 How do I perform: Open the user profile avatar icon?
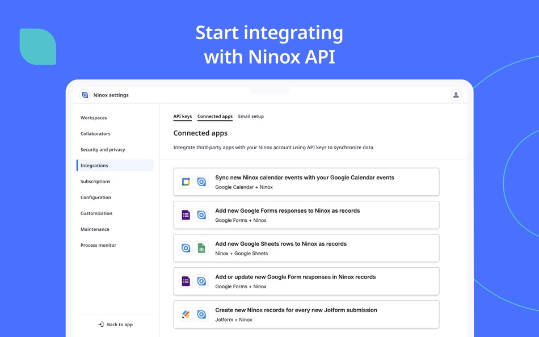[x=456, y=95]
